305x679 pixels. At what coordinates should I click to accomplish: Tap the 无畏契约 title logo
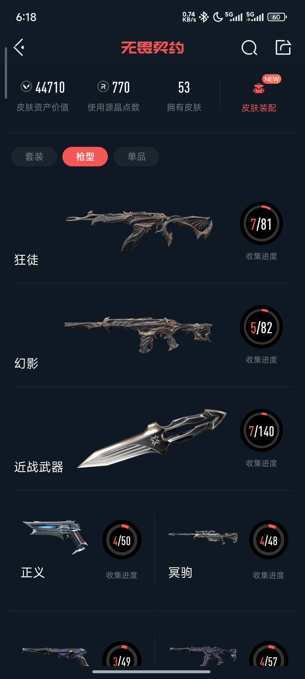tap(152, 48)
